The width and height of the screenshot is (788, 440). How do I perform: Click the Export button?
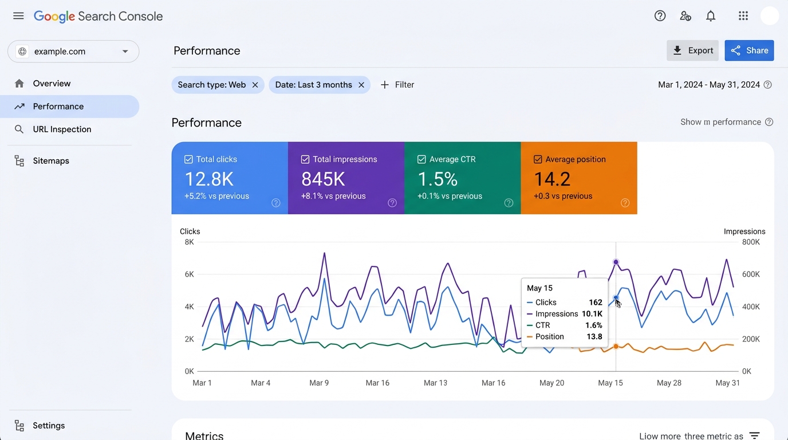pyautogui.click(x=692, y=50)
